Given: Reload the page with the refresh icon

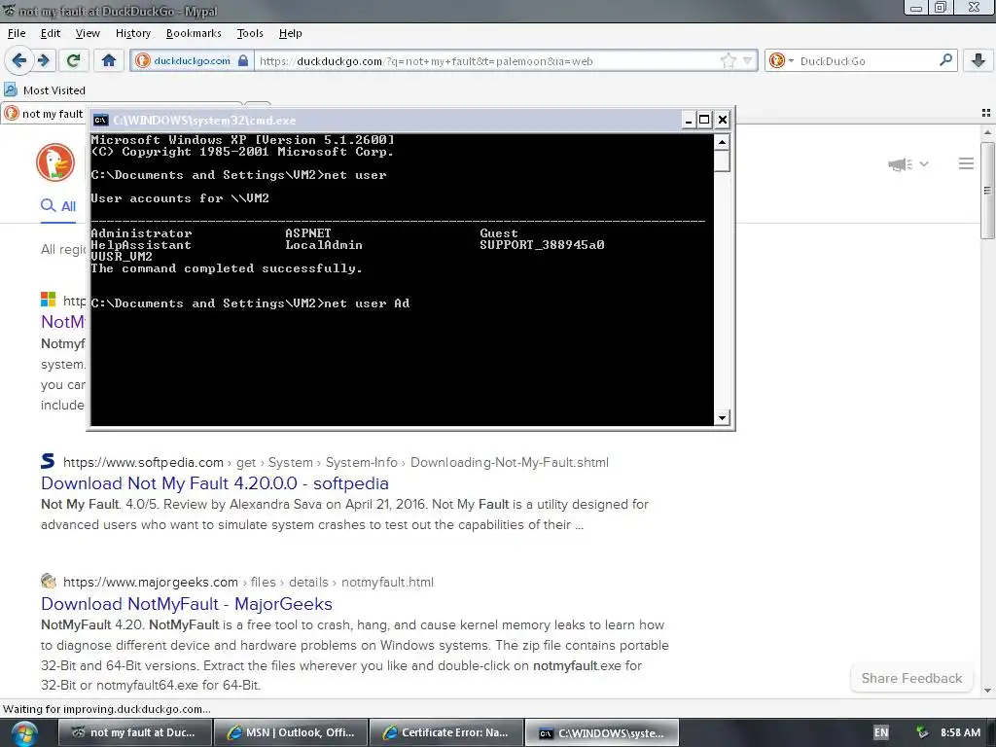Looking at the screenshot, I should [x=73, y=60].
